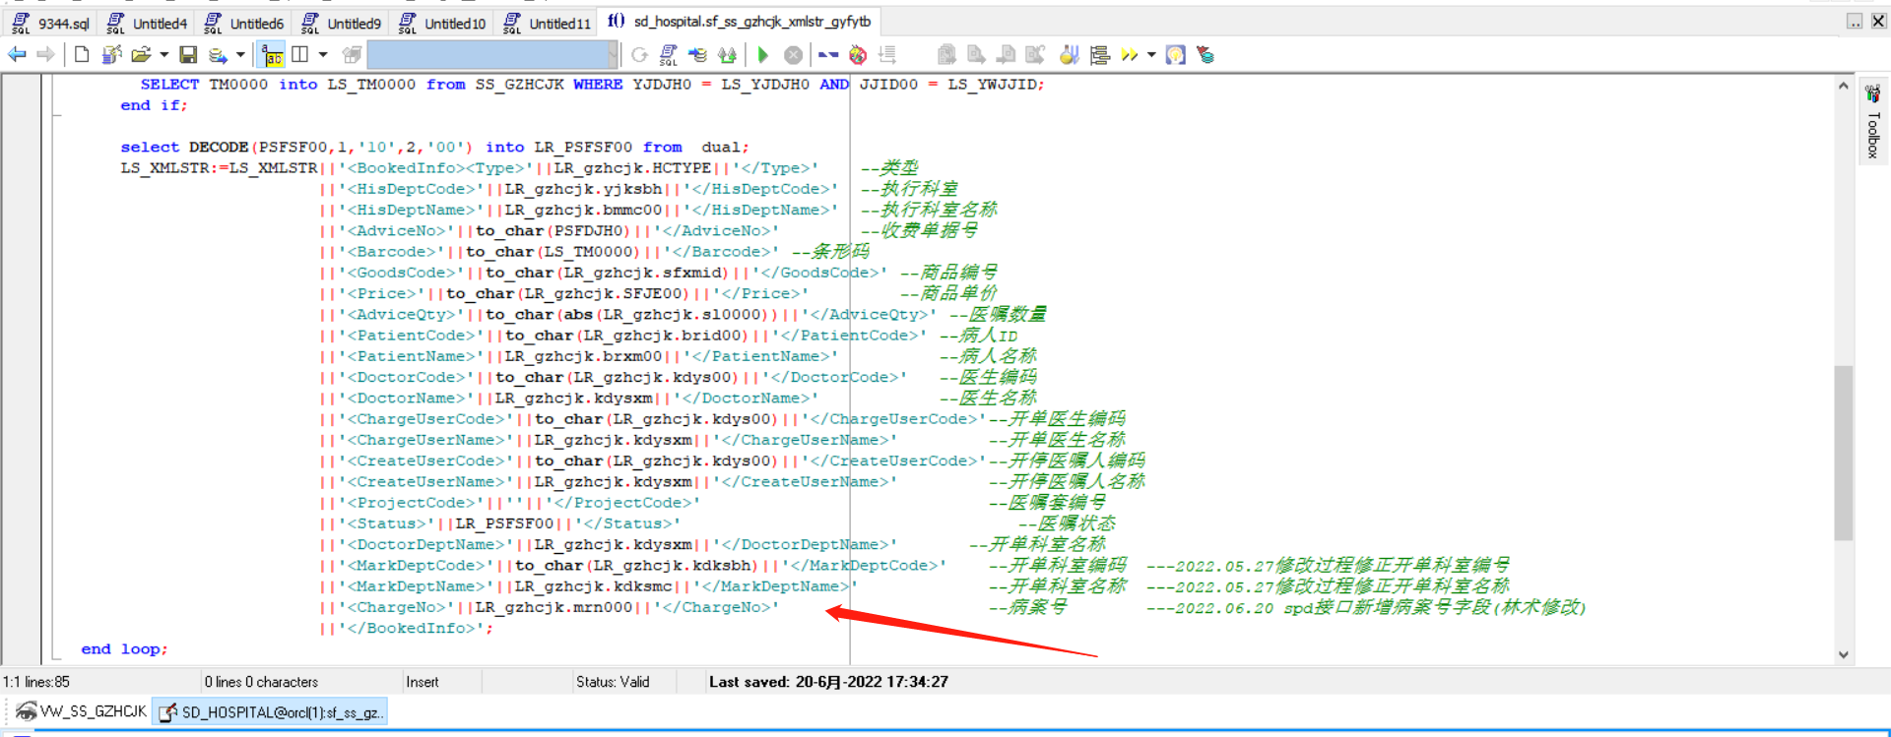Click the red crossed-circle icon in the toolbar

coord(858,55)
